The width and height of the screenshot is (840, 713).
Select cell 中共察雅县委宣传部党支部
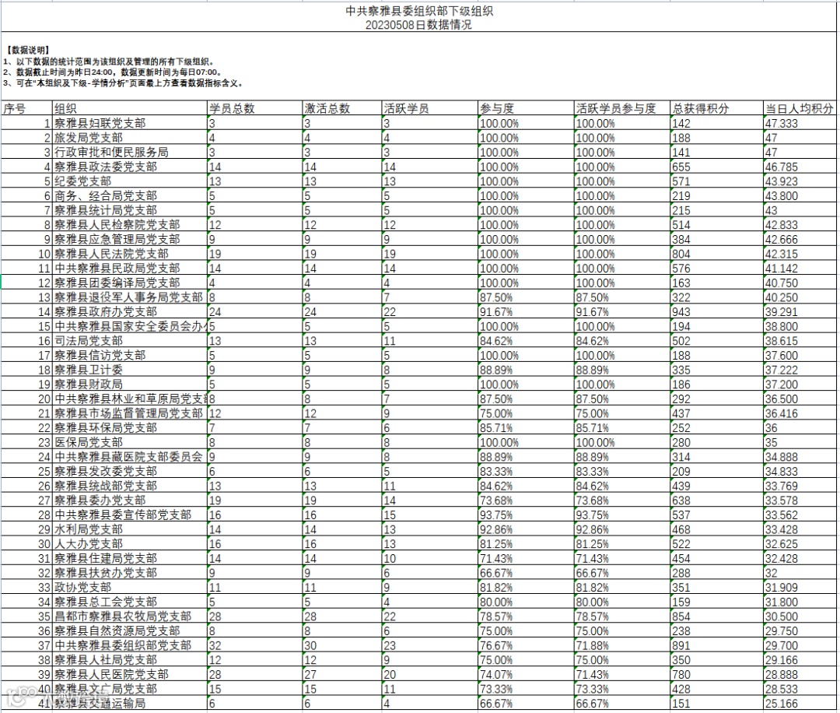tap(130, 515)
